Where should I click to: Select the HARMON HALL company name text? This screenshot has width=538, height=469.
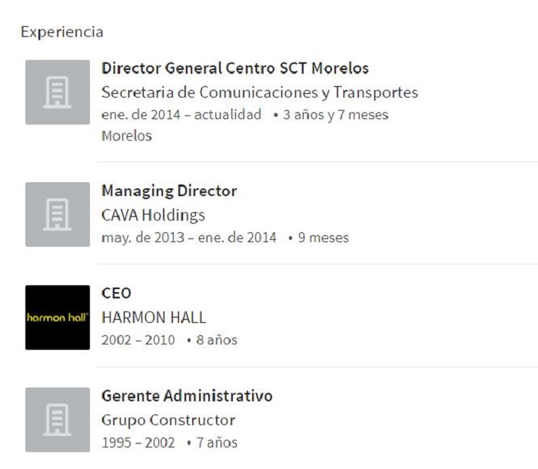pyautogui.click(x=154, y=318)
